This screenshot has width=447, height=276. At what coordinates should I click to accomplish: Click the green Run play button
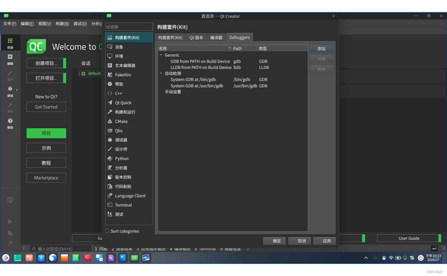(10, 222)
